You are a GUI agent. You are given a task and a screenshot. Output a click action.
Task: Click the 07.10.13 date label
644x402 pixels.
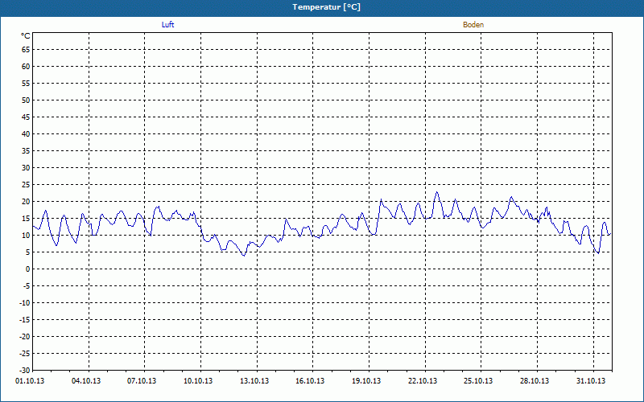point(142,381)
